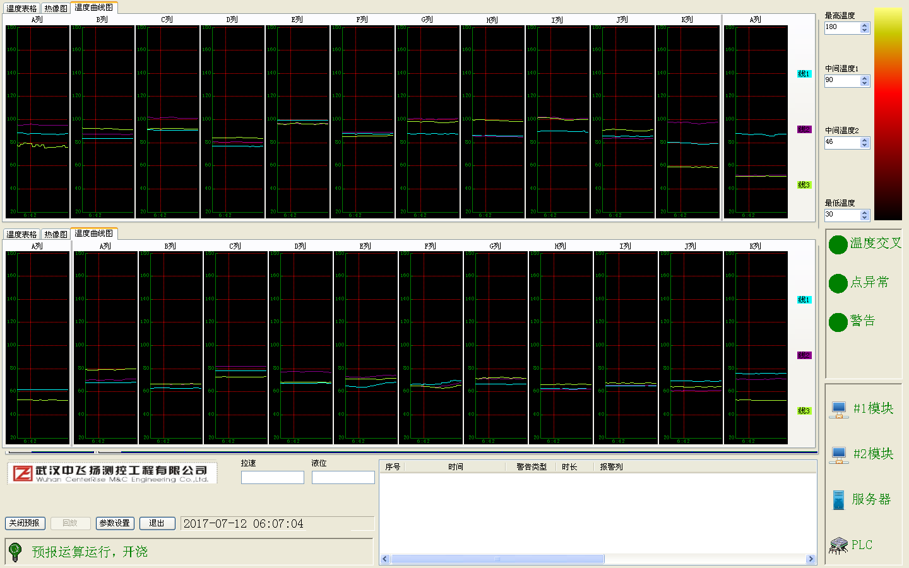Decrease 中间温度2 with the down arrow
The height and width of the screenshot is (568, 909).
point(865,146)
